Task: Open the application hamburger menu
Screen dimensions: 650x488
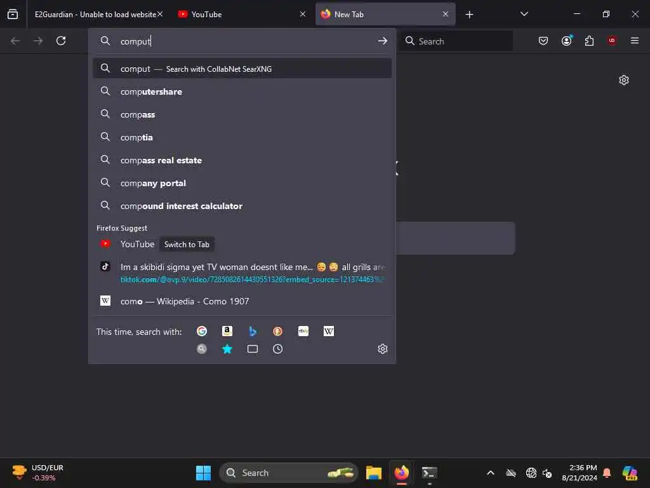Action: point(634,41)
